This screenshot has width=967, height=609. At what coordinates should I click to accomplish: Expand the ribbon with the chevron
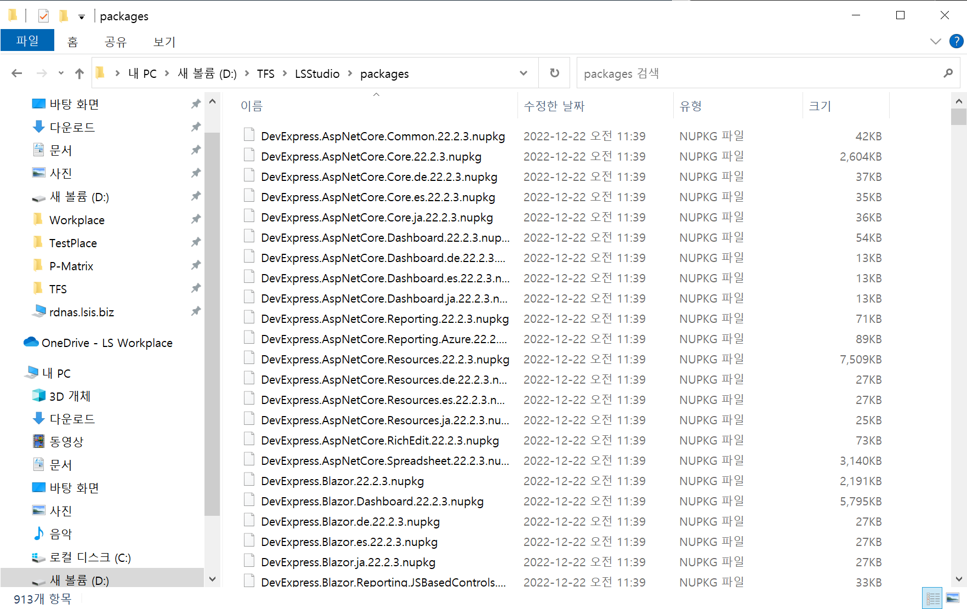point(935,41)
